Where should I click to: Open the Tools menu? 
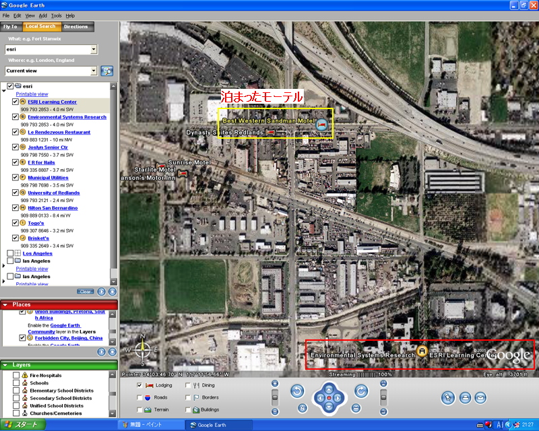coord(56,15)
